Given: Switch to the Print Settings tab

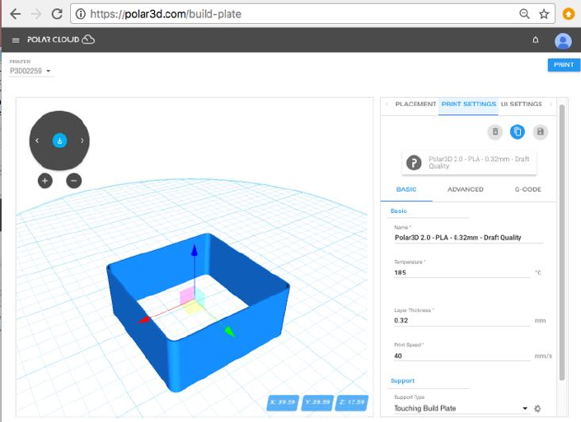Looking at the screenshot, I should (468, 104).
